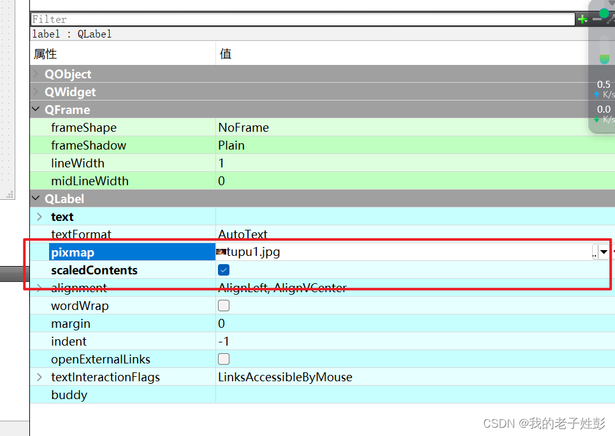The height and width of the screenshot is (436, 615).
Task: Click the green plus add-property icon
Action: (582, 19)
